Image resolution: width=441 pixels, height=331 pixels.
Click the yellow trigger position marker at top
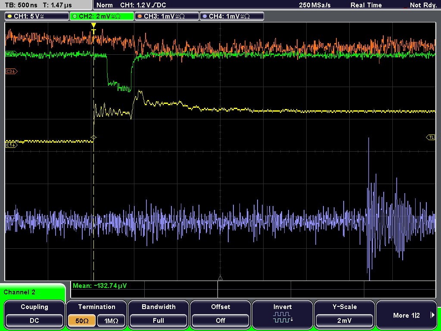93,26
